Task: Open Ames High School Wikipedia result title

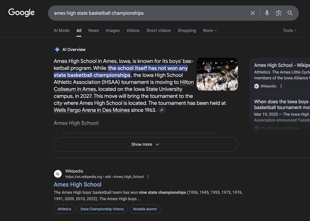Action: [78, 185]
